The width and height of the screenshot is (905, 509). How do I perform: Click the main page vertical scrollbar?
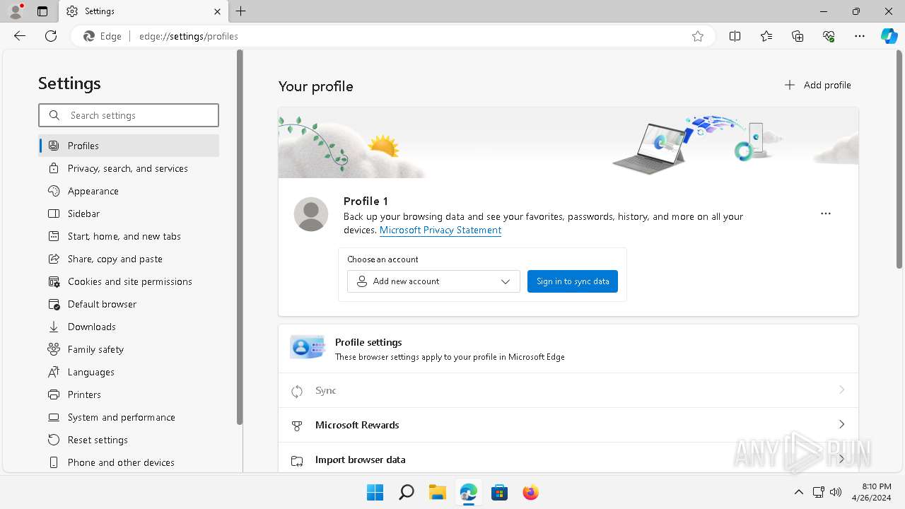pyautogui.click(x=899, y=159)
